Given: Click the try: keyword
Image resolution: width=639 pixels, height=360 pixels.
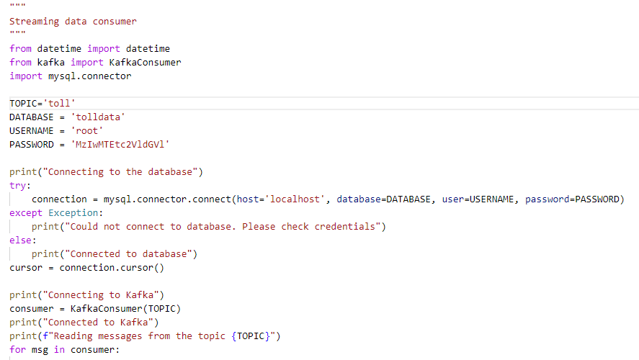Looking at the screenshot, I should click(20, 186).
